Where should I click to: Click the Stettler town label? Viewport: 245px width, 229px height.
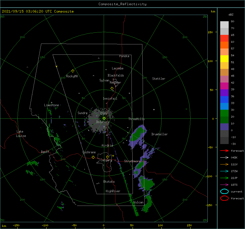click(x=159, y=79)
